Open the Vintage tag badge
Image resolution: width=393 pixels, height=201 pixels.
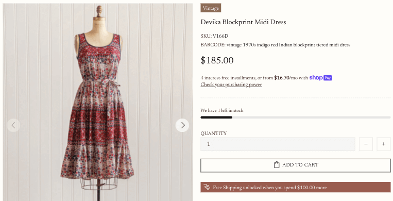pyautogui.click(x=211, y=8)
